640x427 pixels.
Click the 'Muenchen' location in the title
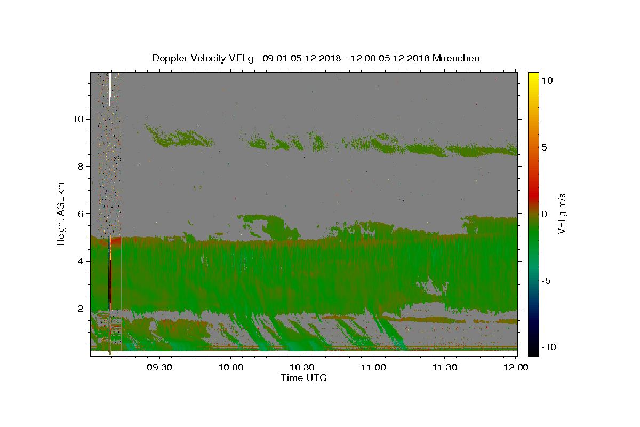[x=456, y=58]
